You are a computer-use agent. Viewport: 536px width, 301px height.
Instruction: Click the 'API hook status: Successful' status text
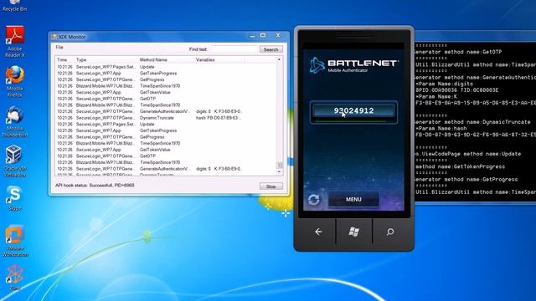coord(95,186)
